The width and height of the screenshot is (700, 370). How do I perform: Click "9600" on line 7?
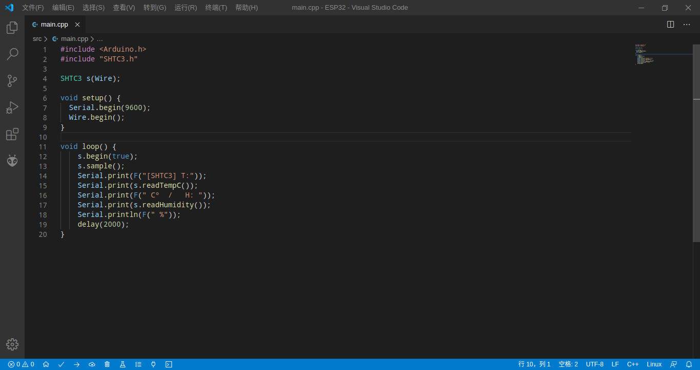(x=133, y=108)
